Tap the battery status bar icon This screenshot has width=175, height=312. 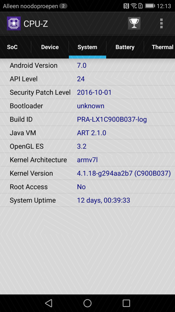tap(150, 6)
